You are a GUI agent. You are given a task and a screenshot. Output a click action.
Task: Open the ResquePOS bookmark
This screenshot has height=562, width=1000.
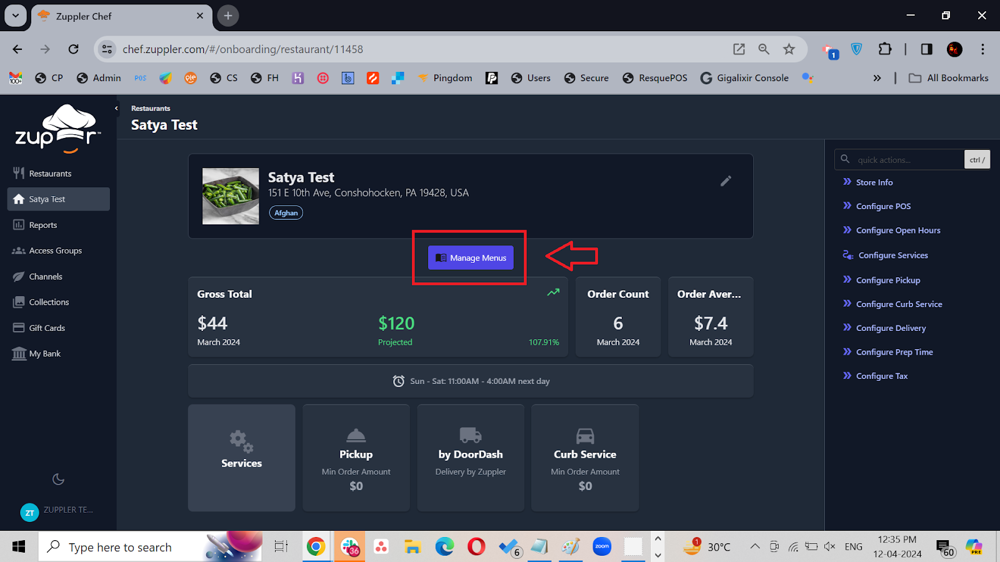[x=655, y=78]
